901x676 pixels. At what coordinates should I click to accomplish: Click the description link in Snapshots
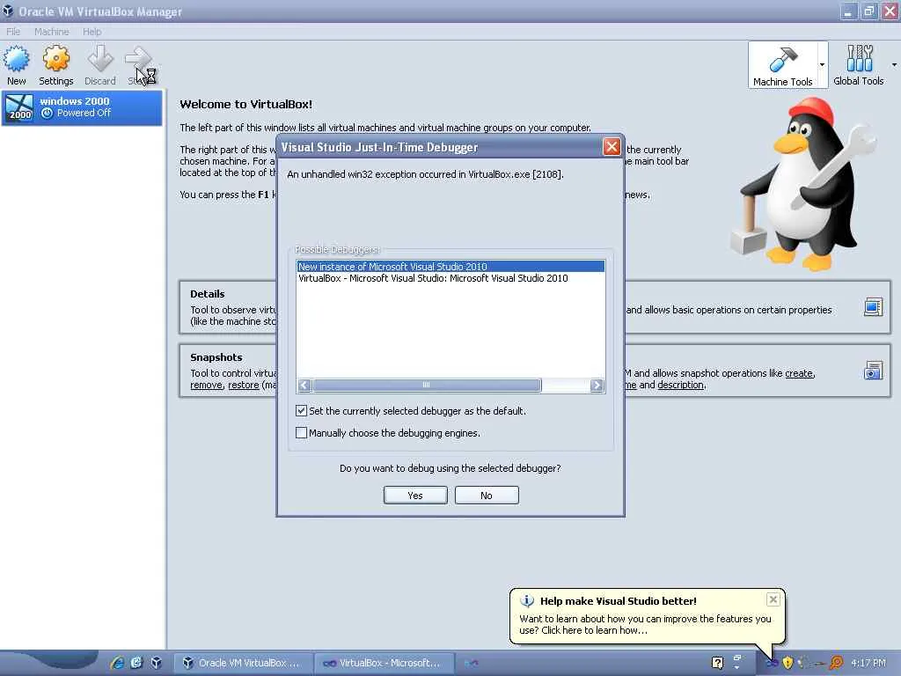pyautogui.click(x=680, y=385)
